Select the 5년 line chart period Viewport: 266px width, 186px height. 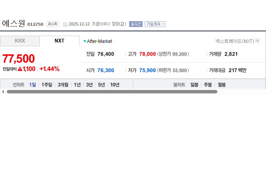point(101,85)
